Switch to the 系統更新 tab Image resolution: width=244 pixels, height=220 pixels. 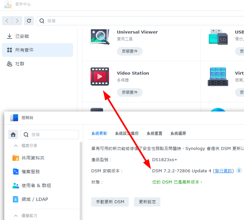99,134
